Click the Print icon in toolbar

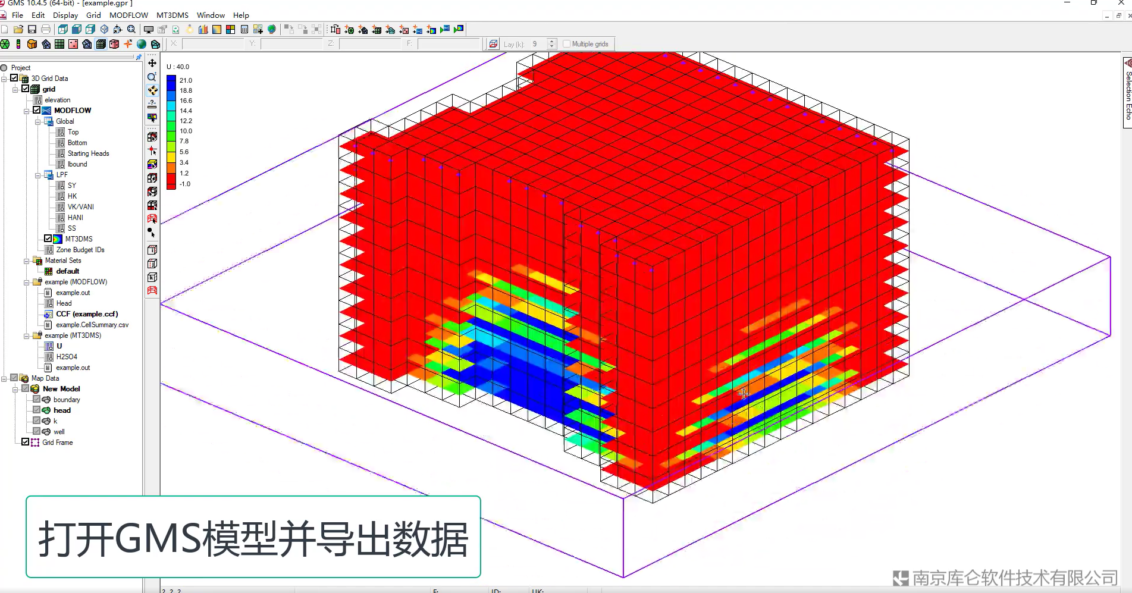tap(46, 29)
